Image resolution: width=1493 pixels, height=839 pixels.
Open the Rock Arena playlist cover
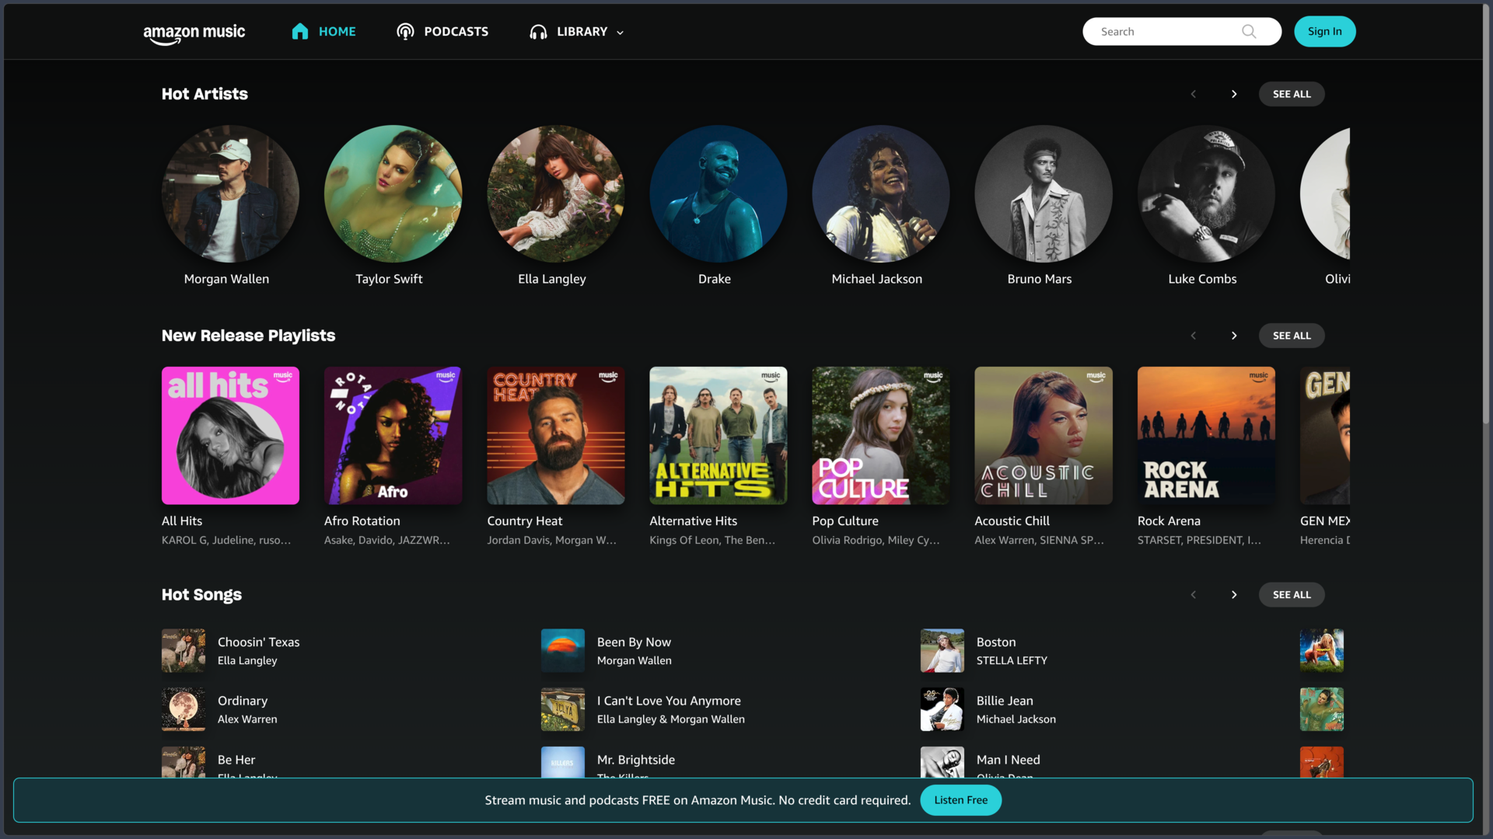1205,435
